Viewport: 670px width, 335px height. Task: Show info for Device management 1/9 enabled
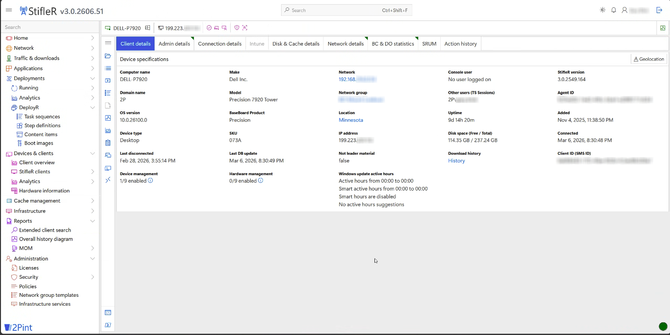(x=150, y=180)
